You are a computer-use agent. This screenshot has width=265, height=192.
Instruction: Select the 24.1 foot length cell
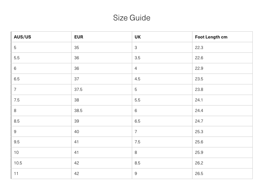click(199, 100)
